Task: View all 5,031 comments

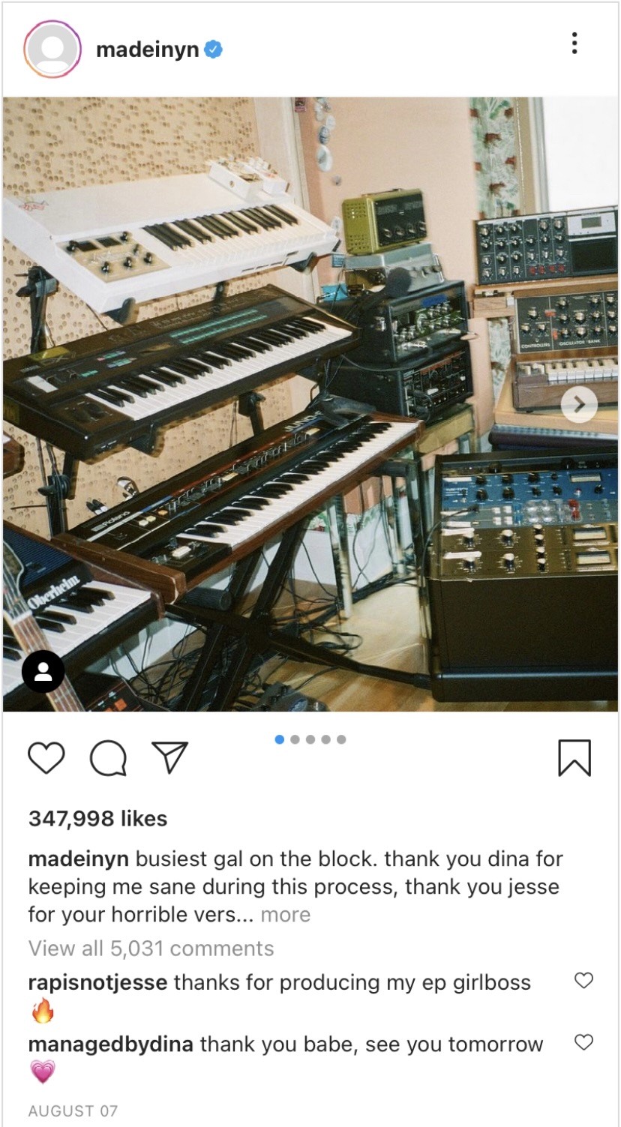Action: click(x=151, y=948)
